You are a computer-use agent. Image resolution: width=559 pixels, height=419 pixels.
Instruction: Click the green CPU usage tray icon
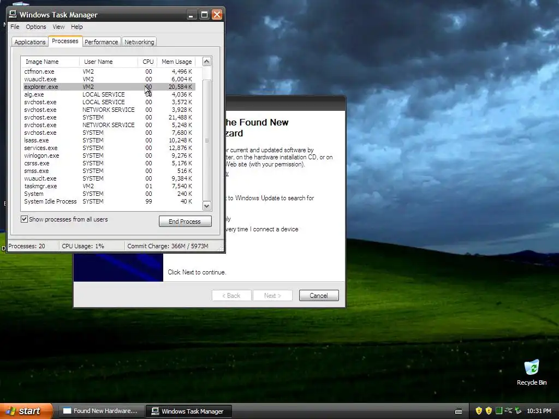click(498, 411)
